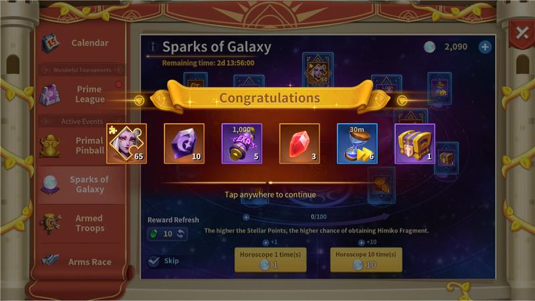Screen dimensions: 535x301
Task: Tap the red gem reward icon
Action: 299,144
